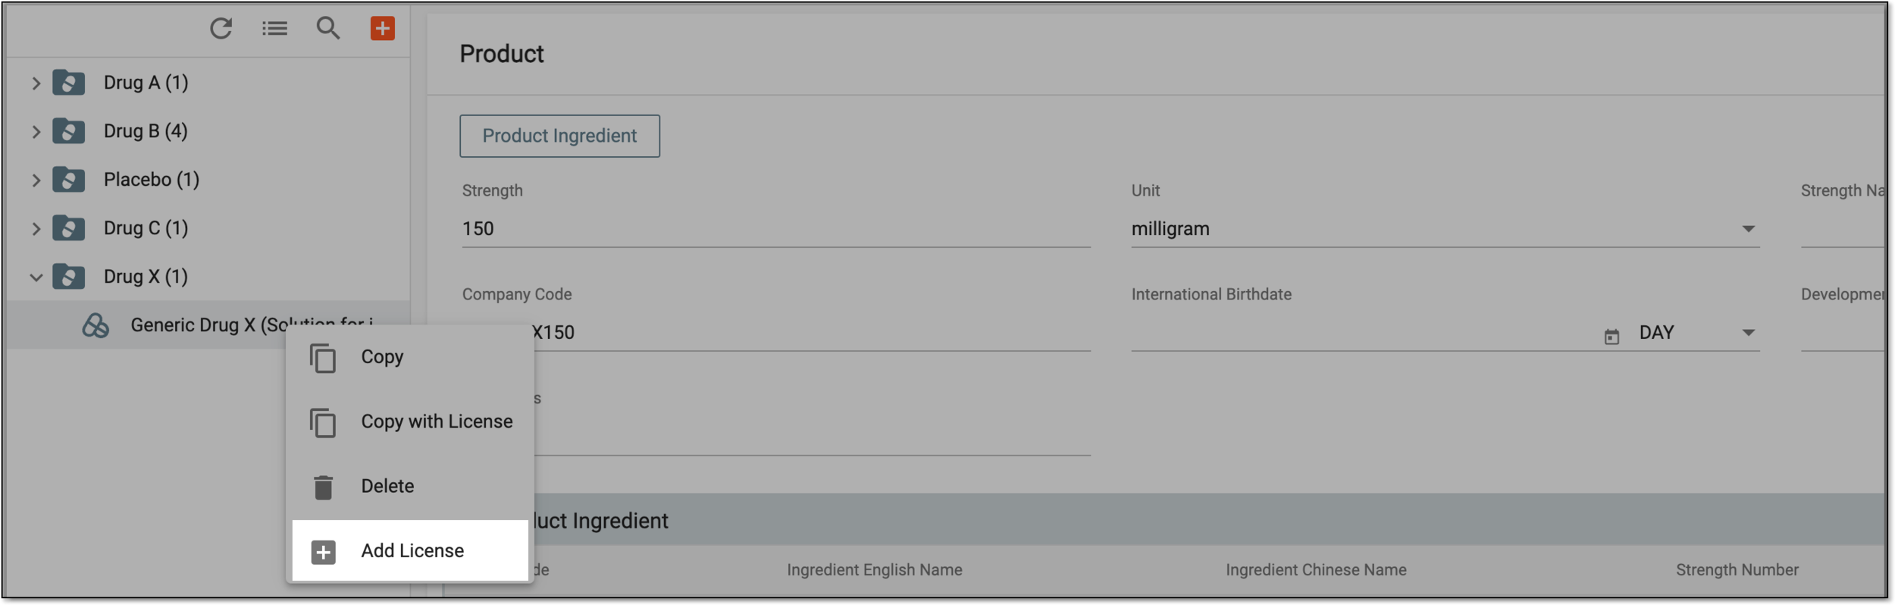Select Drug C (1) in the tree

pos(146,228)
